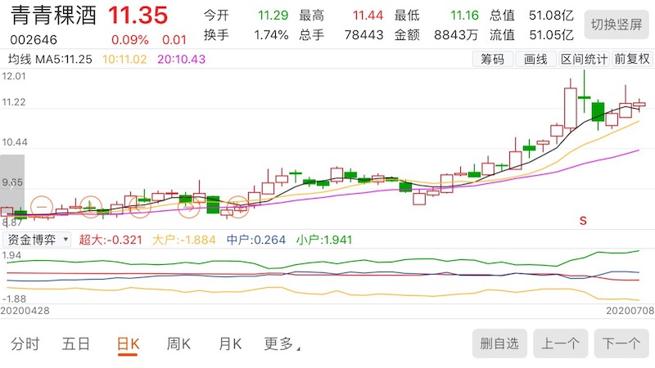Click the 金额 8843万 value
Viewport: 655px width, 368px height.
point(456,35)
